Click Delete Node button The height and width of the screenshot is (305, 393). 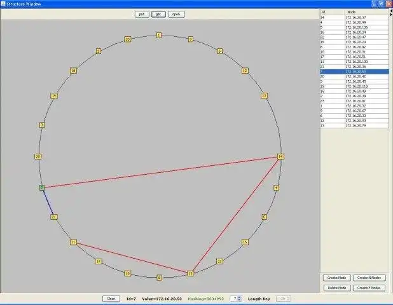pos(337,288)
